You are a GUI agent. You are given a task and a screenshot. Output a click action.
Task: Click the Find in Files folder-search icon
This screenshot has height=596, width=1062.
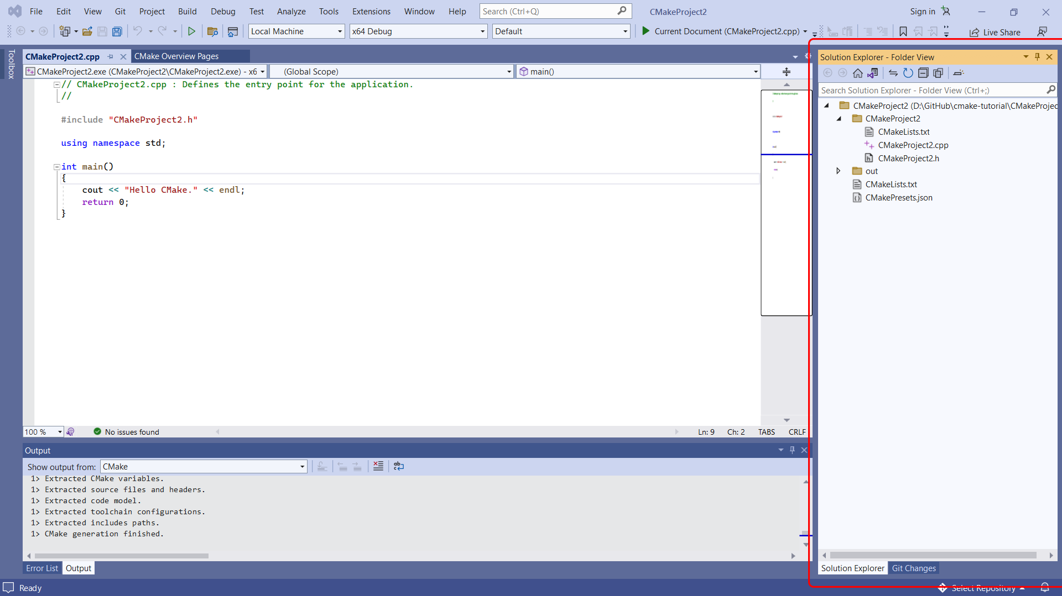pos(212,31)
